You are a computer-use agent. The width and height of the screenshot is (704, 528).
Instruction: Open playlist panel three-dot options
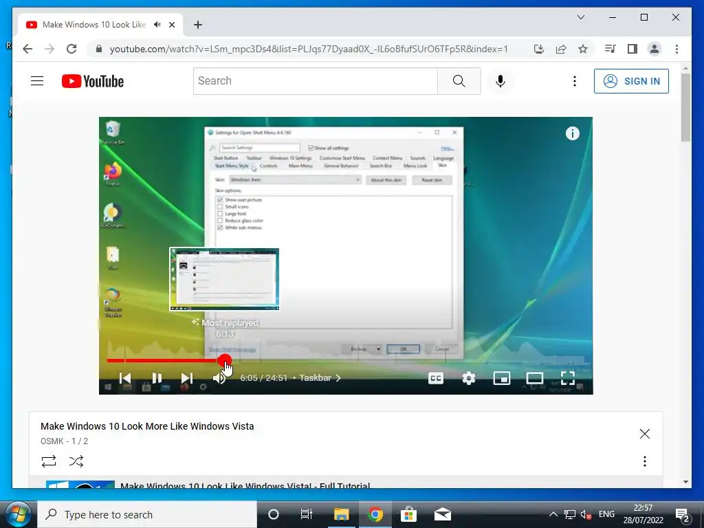(x=645, y=461)
